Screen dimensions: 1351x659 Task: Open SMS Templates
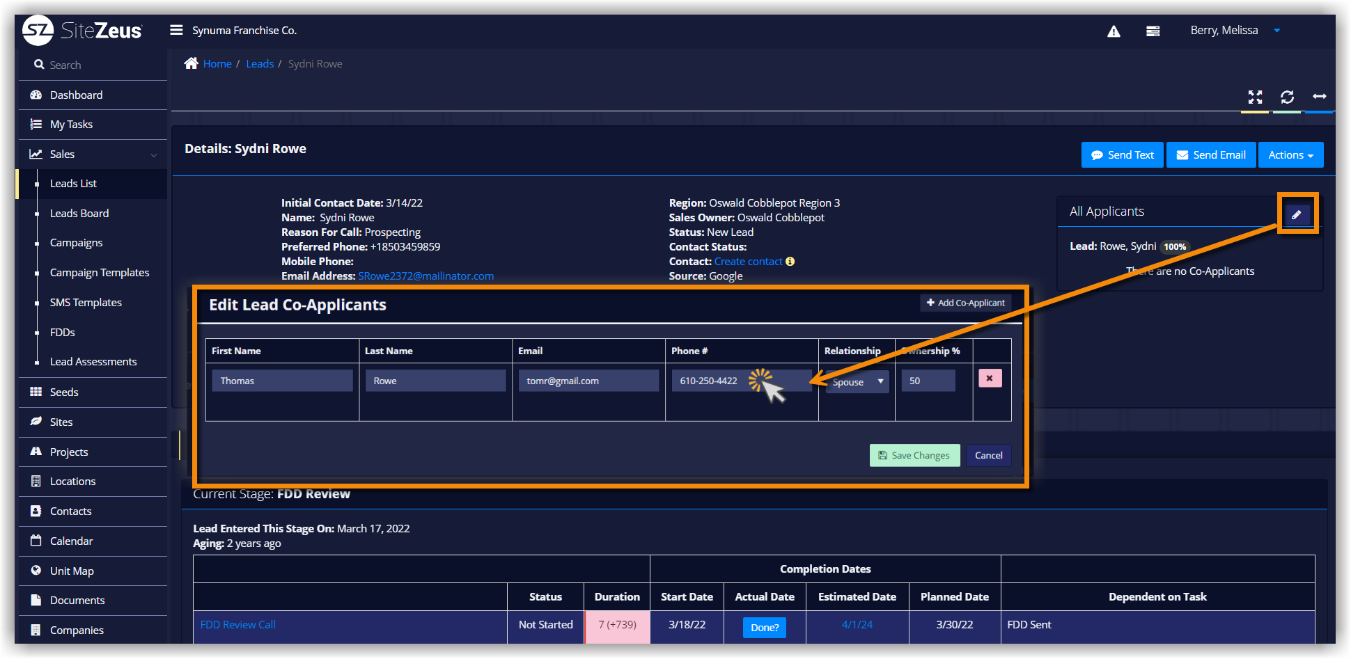(x=86, y=303)
